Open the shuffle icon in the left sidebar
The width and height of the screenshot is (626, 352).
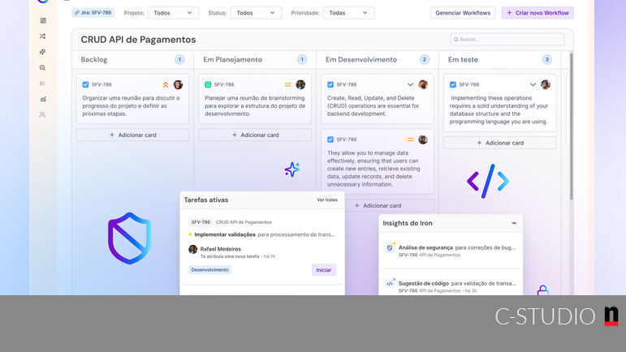pos(43,36)
